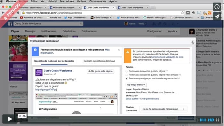This screenshot has height=126, width=224.
Task: Switch to Anúnciate en Facebook browser tab
Action: (x=63, y=8)
